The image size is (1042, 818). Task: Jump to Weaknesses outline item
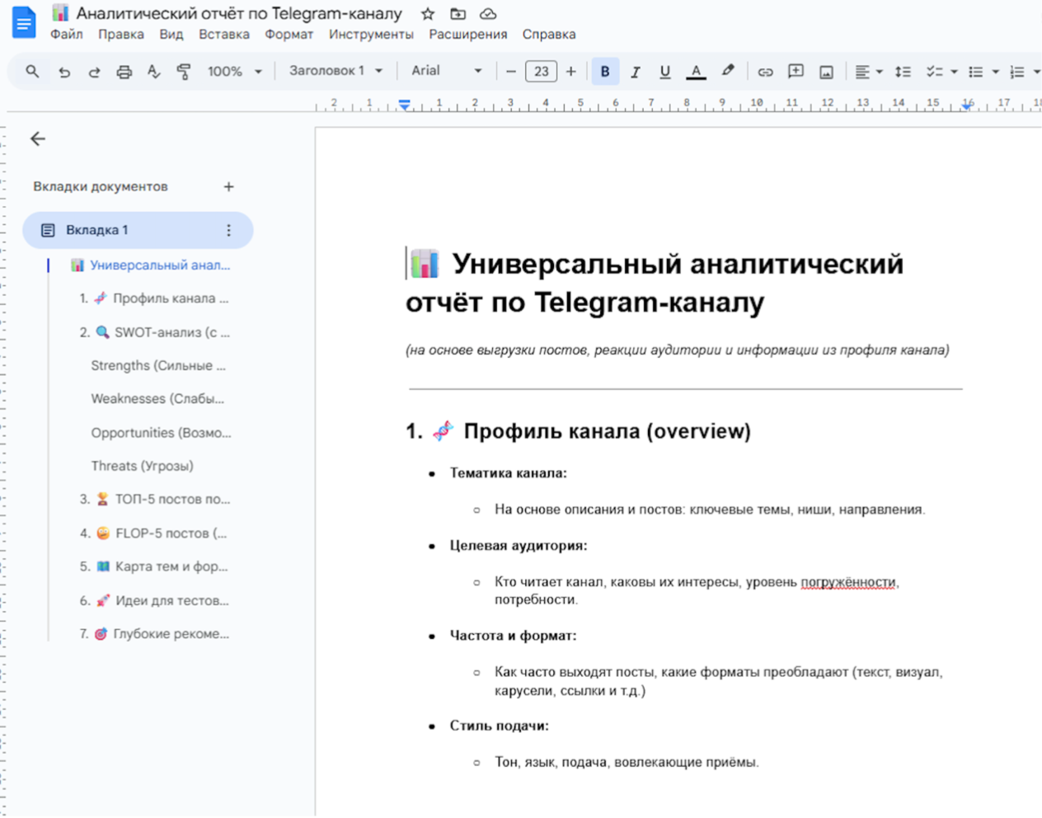pos(157,399)
